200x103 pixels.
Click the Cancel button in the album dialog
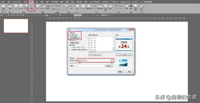coord(129,72)
